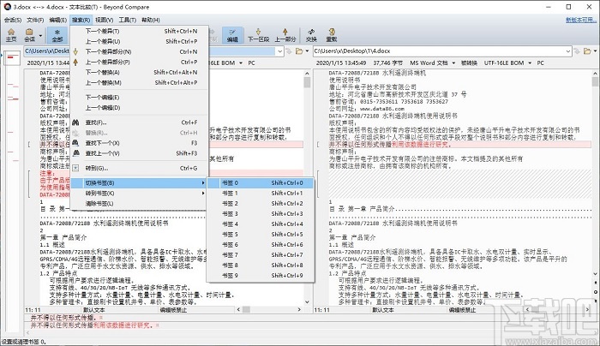The width and height of the screenshot is (600, 346).
Task: Open the 会话 toolbar dropdown arrow
Action: click(40, 36)
